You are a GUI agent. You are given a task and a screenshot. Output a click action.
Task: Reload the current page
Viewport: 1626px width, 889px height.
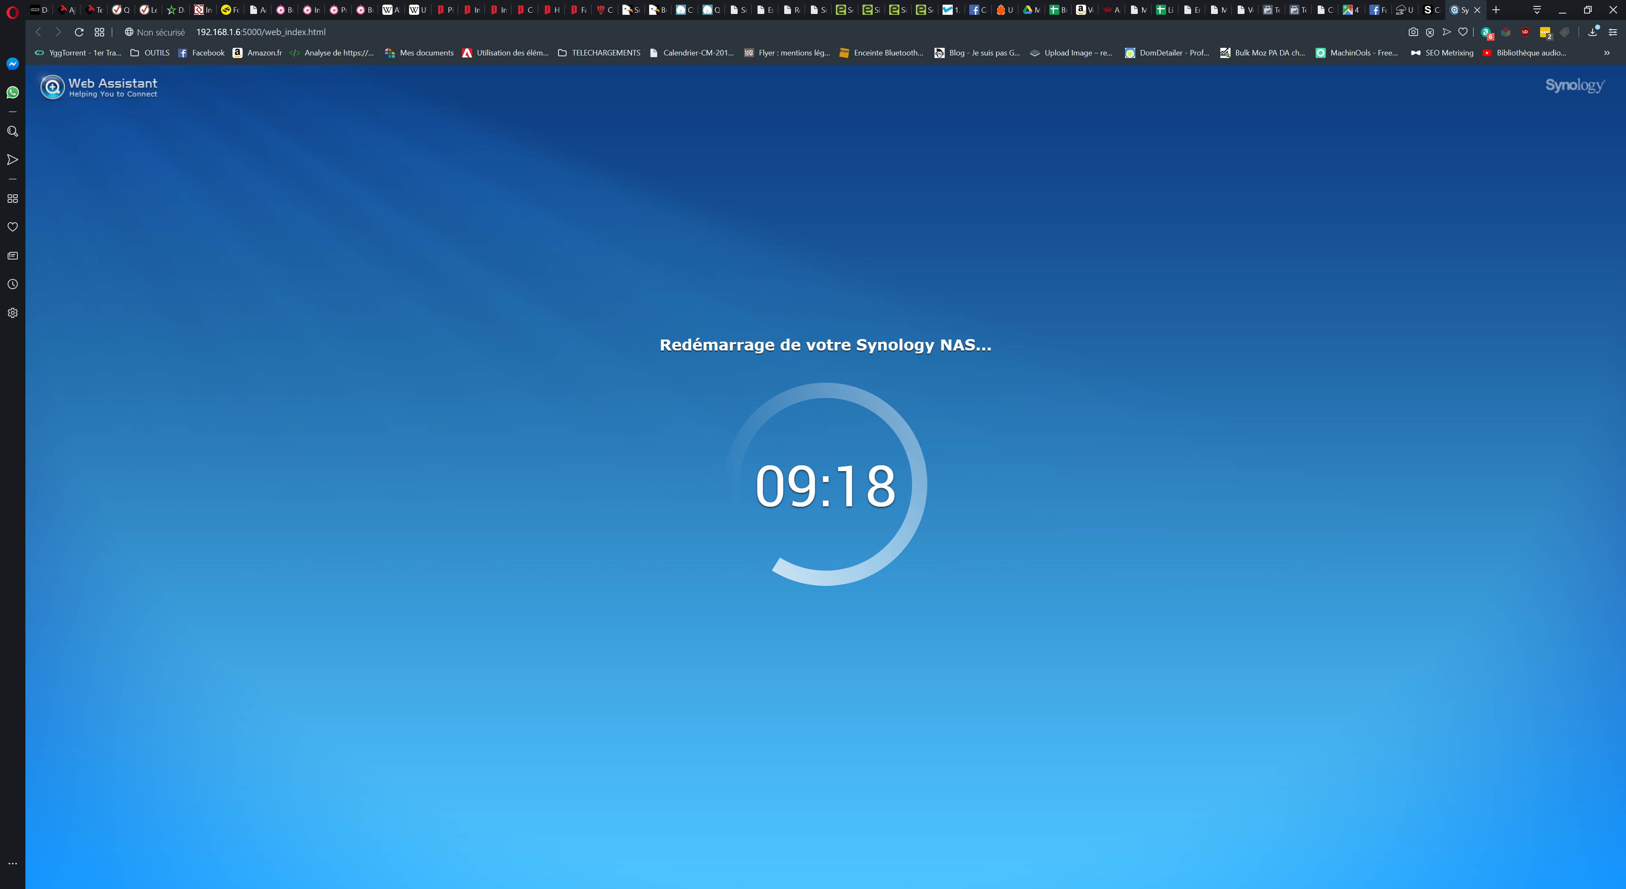coord(79,32)
